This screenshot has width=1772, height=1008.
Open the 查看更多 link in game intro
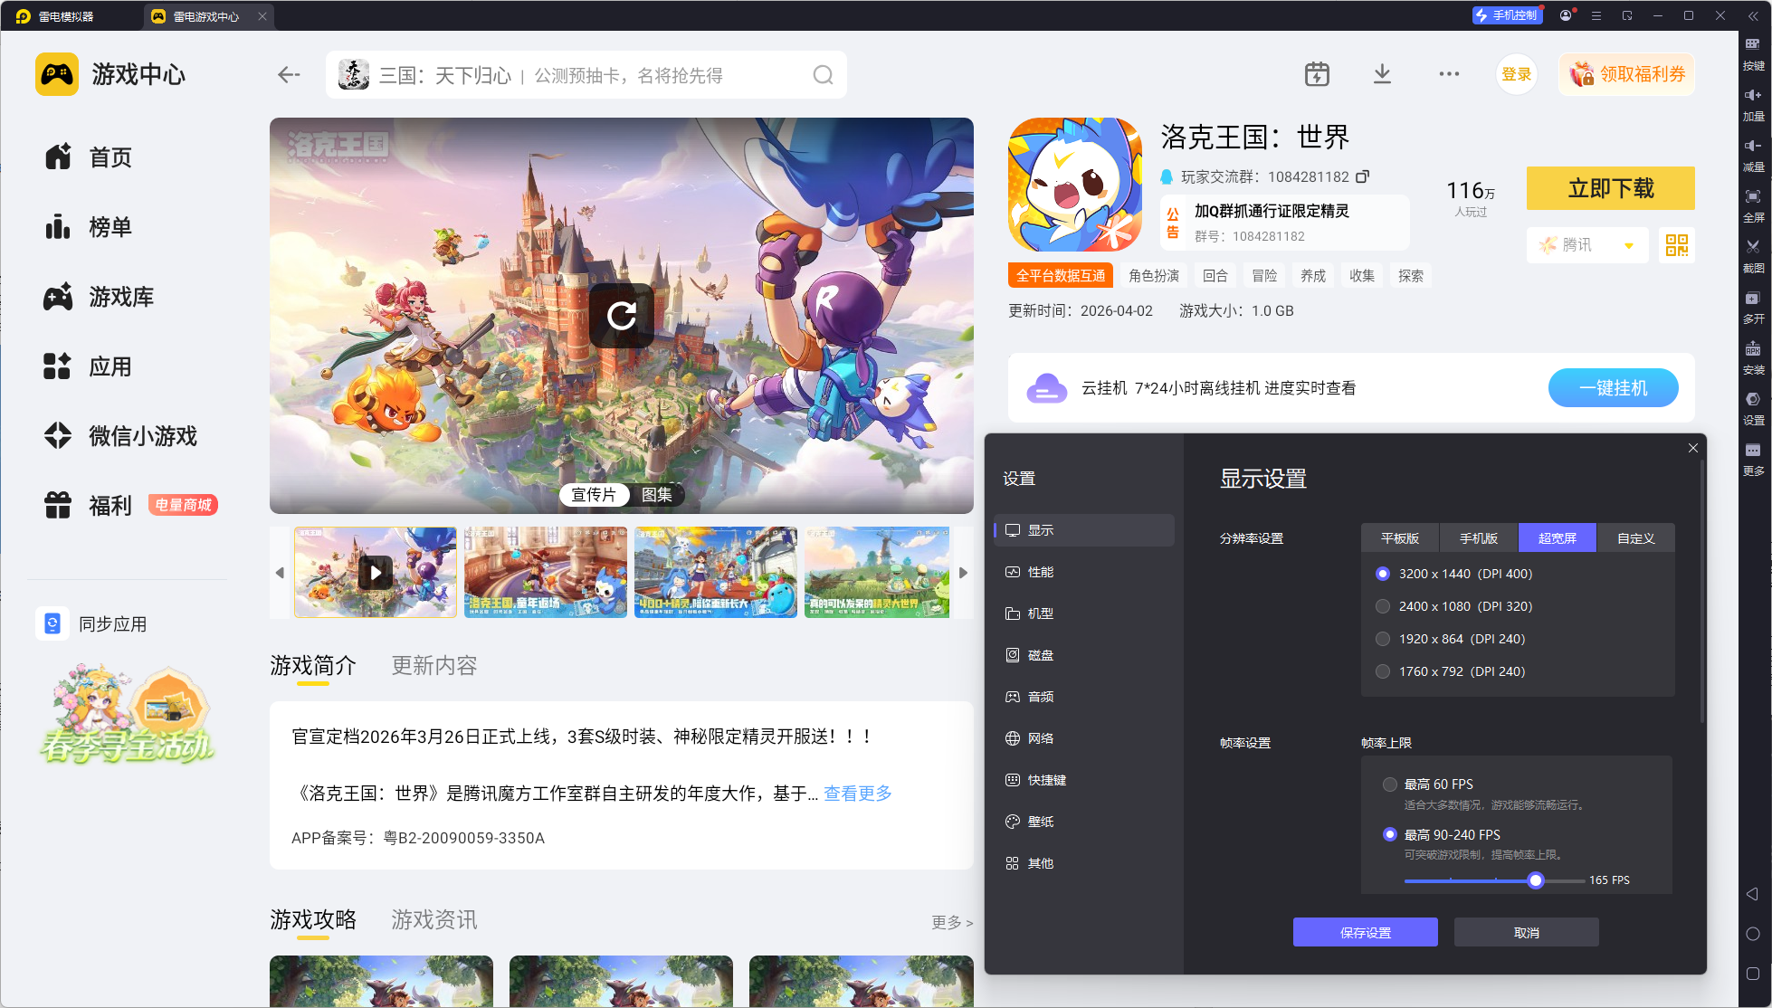click(x=857, y=794)
